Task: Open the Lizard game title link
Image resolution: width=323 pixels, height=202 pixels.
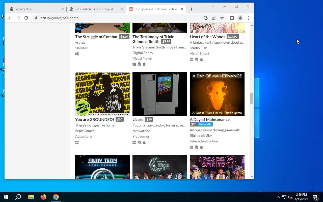Action: 138,119
